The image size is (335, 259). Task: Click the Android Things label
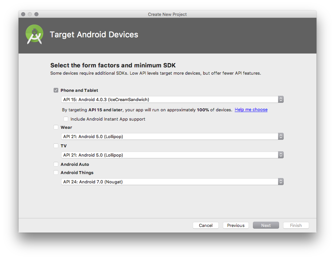pyautogui.click(x=77, y=173)
